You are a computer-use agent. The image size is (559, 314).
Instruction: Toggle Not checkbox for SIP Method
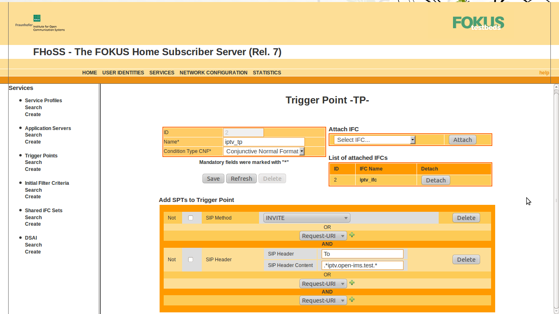click(191, 218)
